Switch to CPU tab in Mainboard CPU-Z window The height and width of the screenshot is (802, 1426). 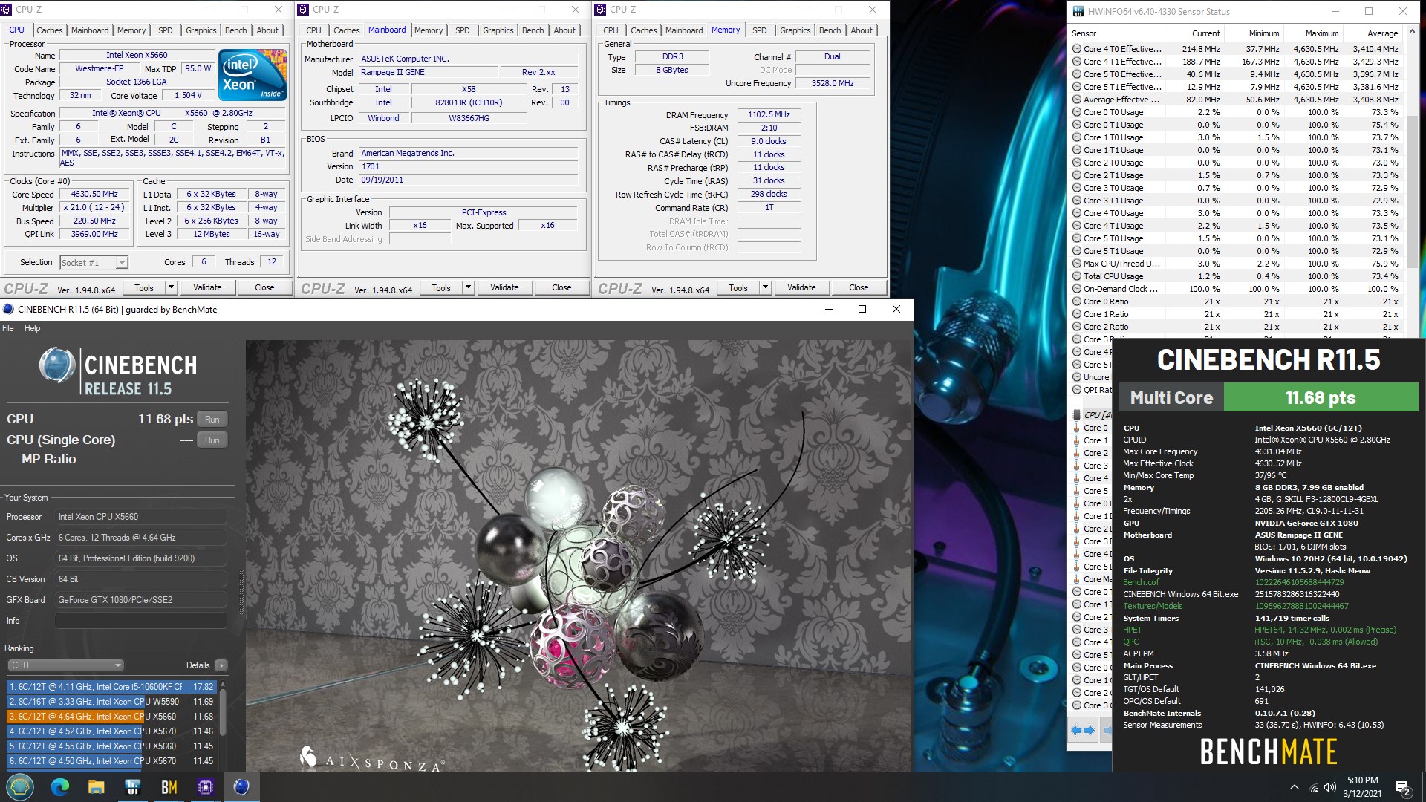tap(313, 30)
